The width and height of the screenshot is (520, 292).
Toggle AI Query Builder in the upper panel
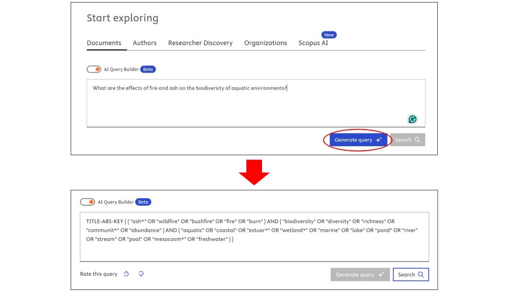tap(94, 69)
